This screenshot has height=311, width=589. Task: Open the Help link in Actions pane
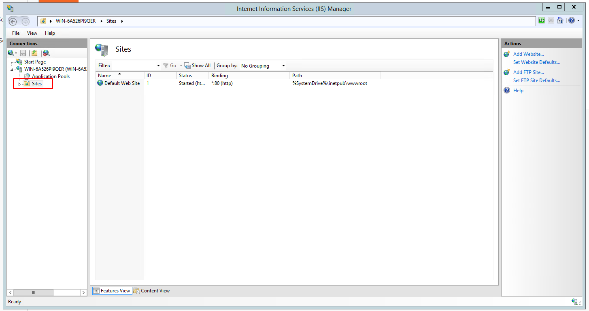coord(518,91)
